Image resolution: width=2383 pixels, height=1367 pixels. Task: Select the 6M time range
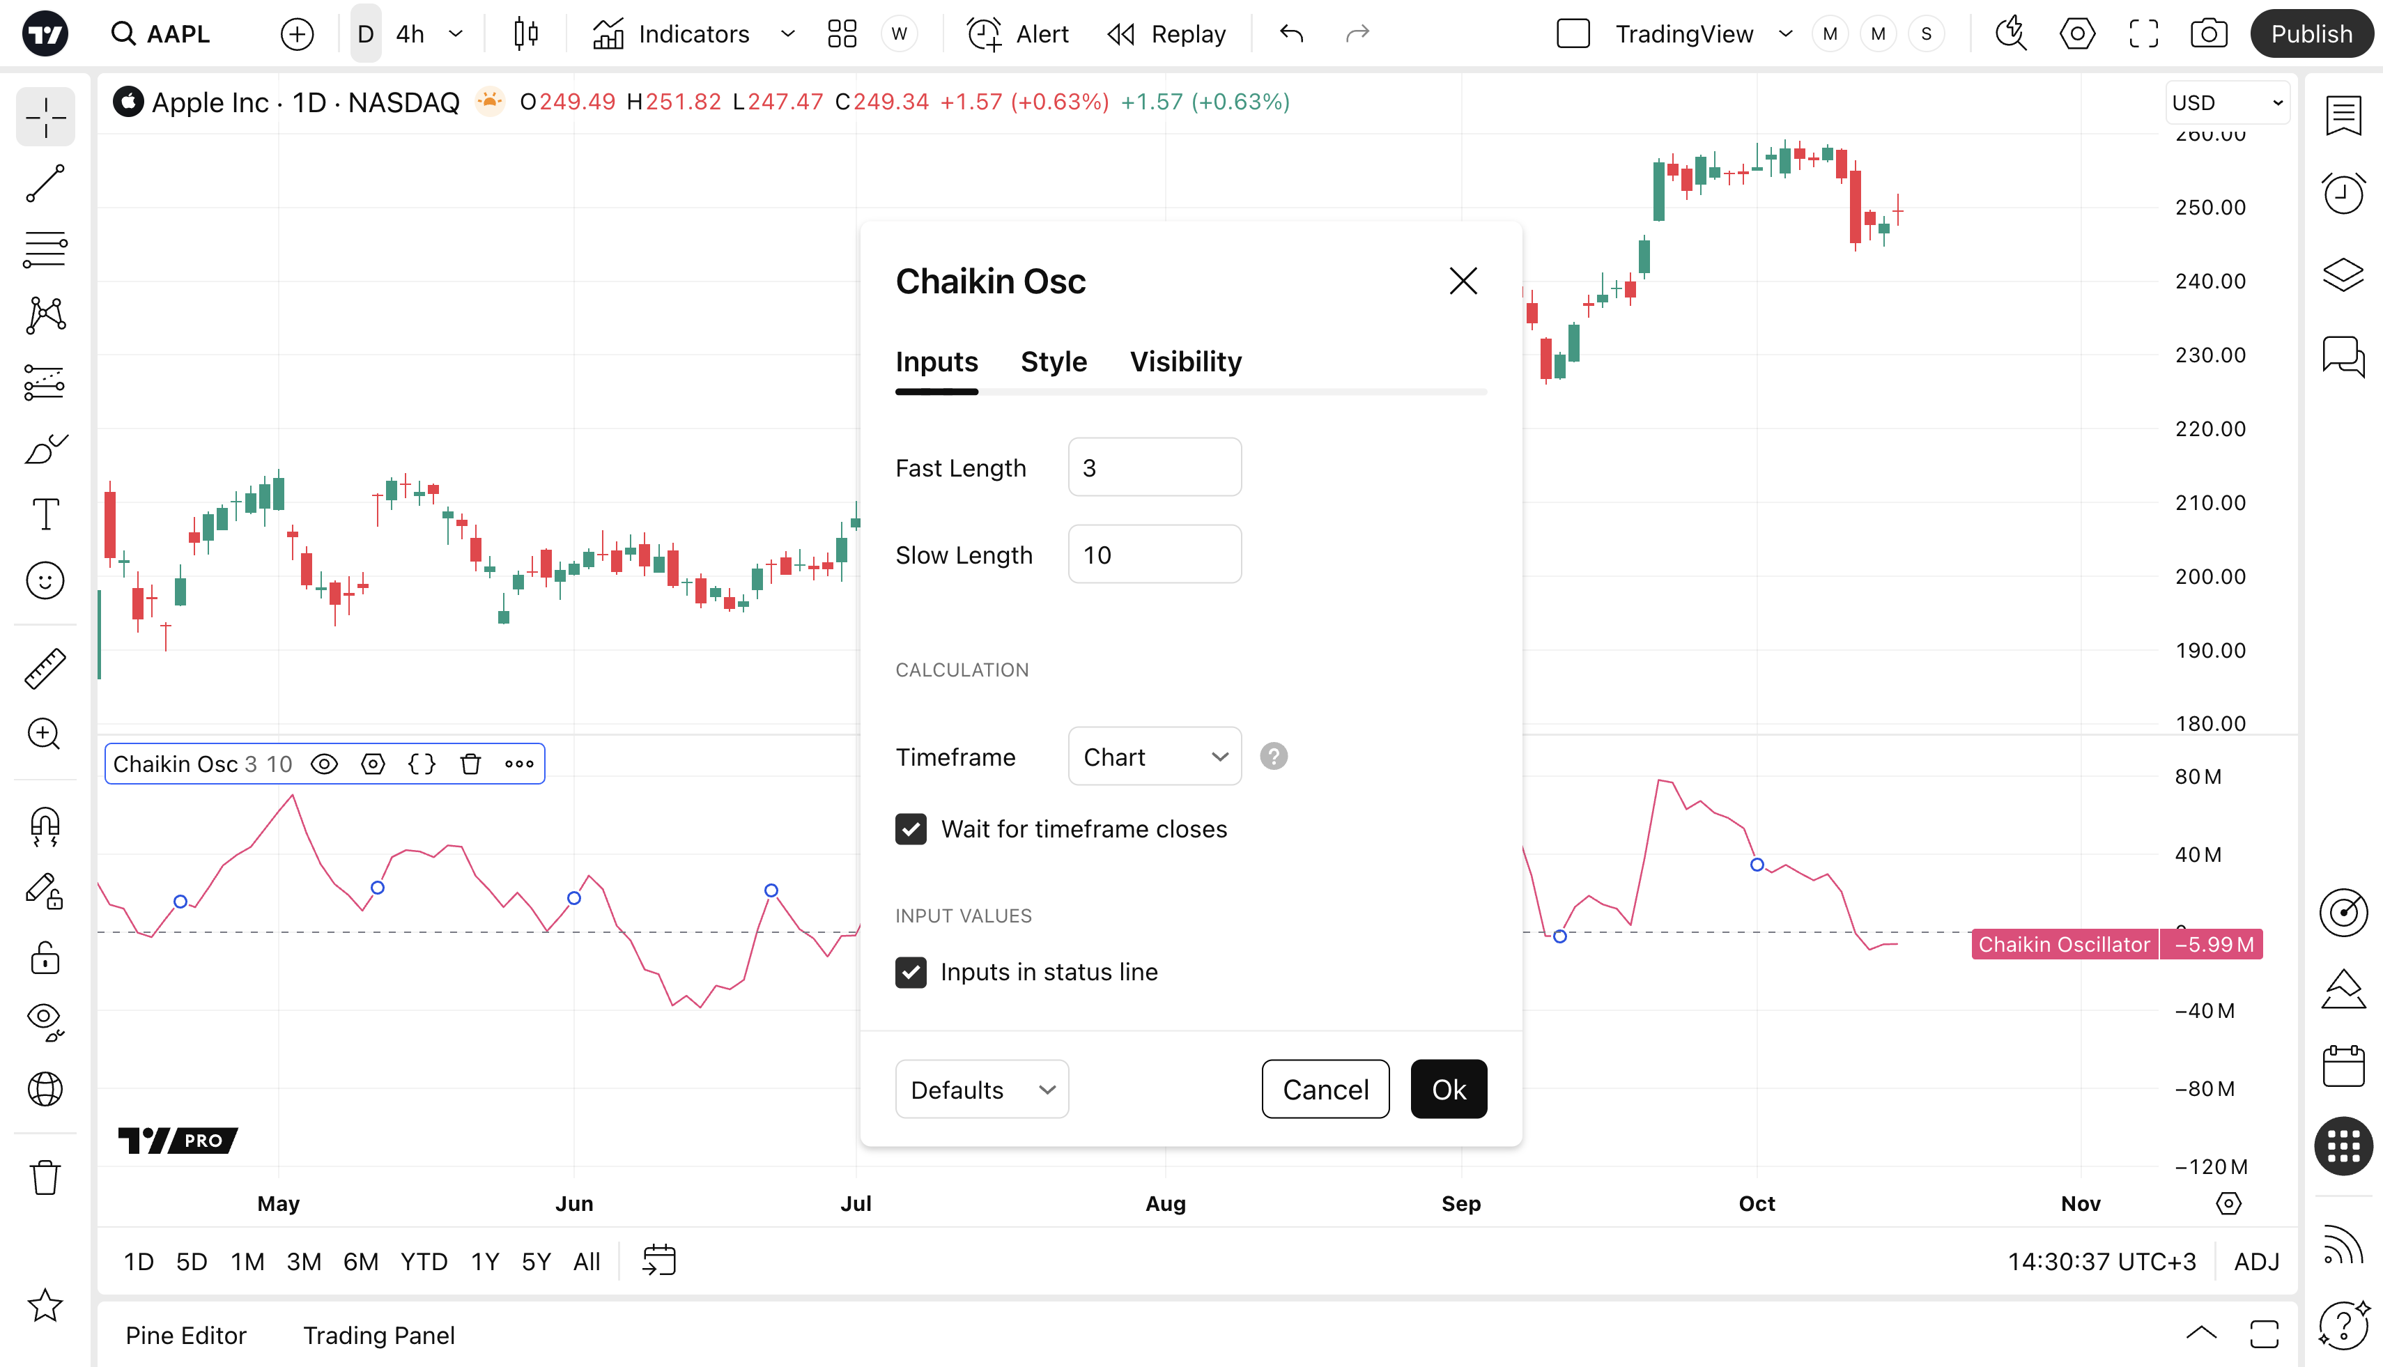point(360,1262)
